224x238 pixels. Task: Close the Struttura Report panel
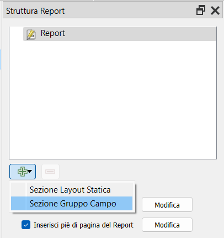215,11
